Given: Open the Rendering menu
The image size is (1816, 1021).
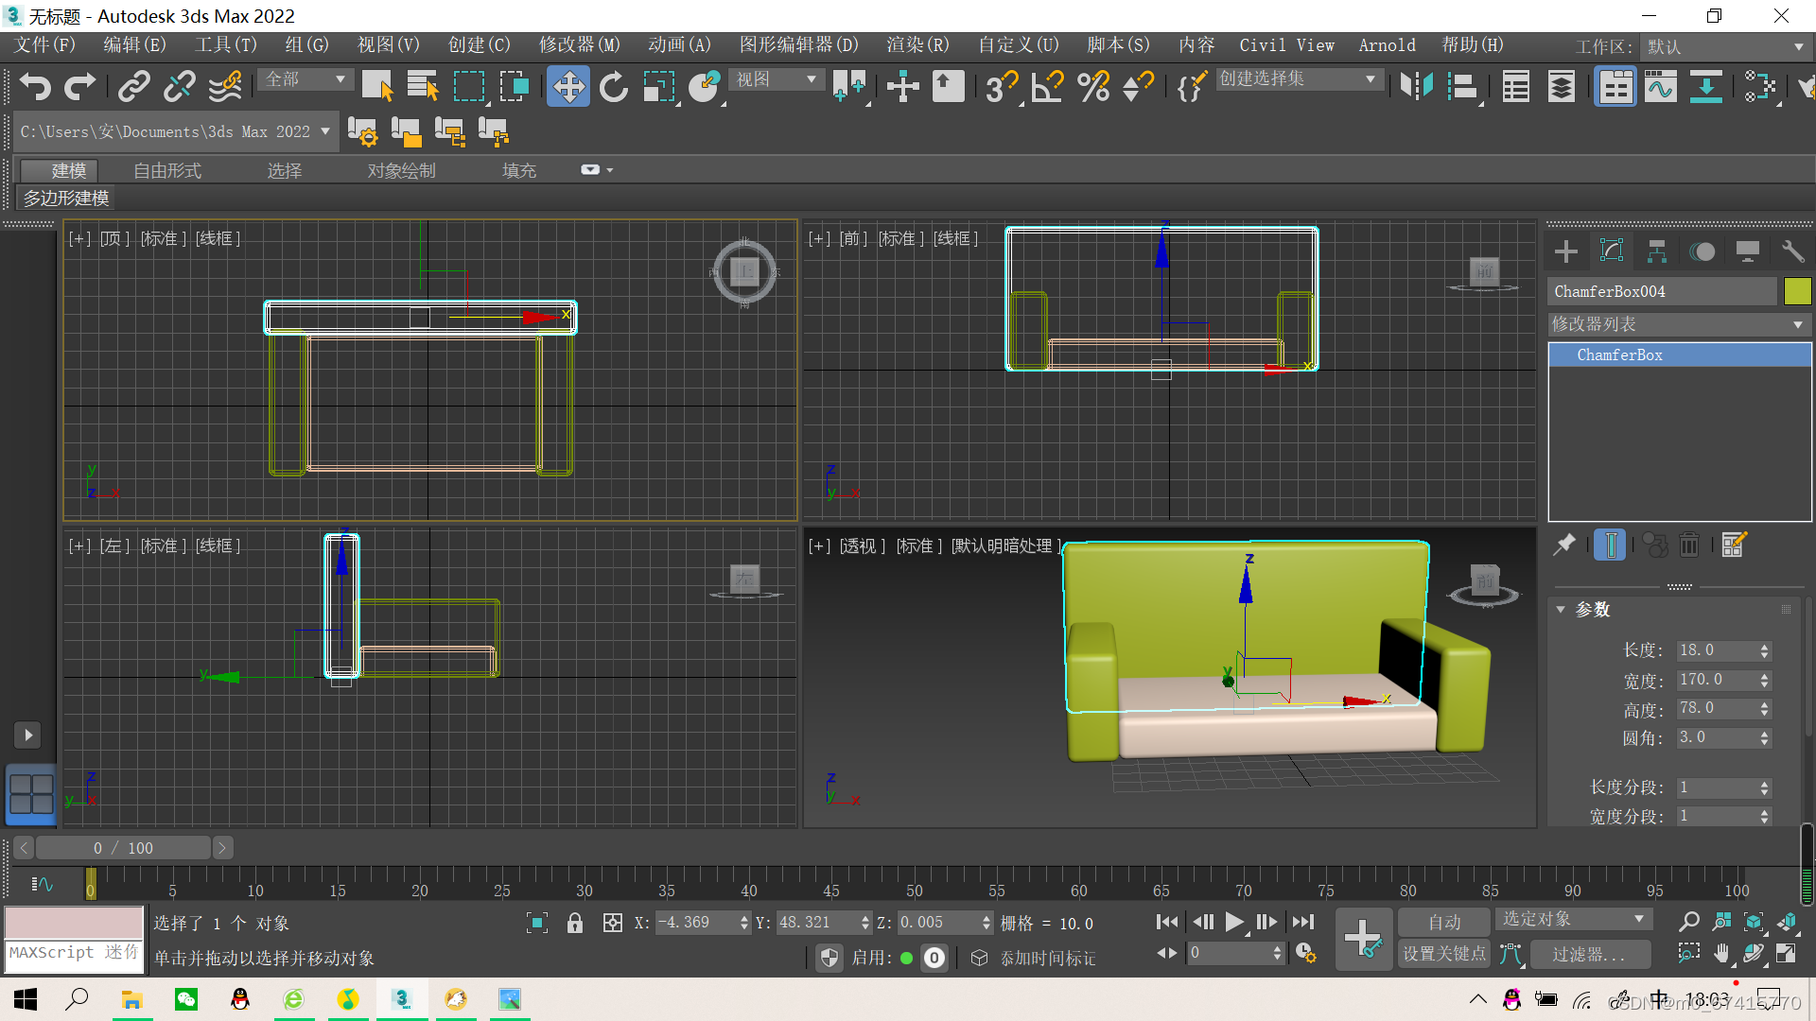Looking at the screenshot, I should [x=917, y=45].
